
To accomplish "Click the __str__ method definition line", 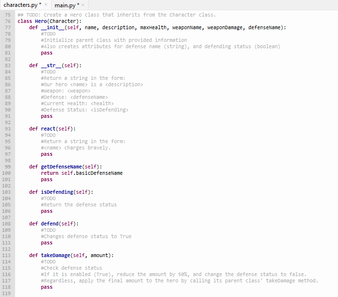I will pyautogui.click(x=56, y=66).
